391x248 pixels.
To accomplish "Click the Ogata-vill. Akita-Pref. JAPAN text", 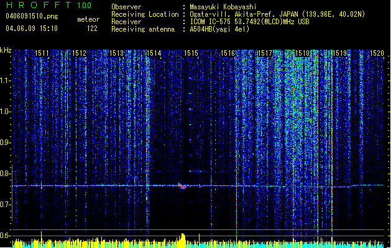I will 244,14.
